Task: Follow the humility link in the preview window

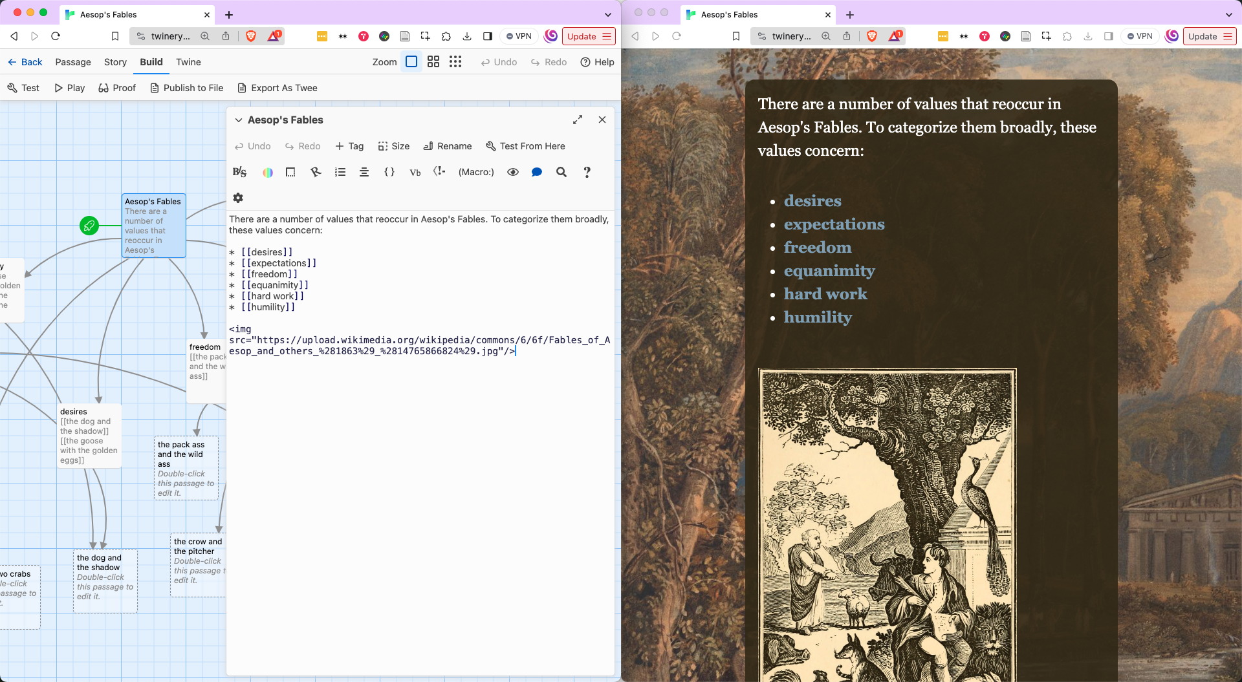Action: coord(818,317)
